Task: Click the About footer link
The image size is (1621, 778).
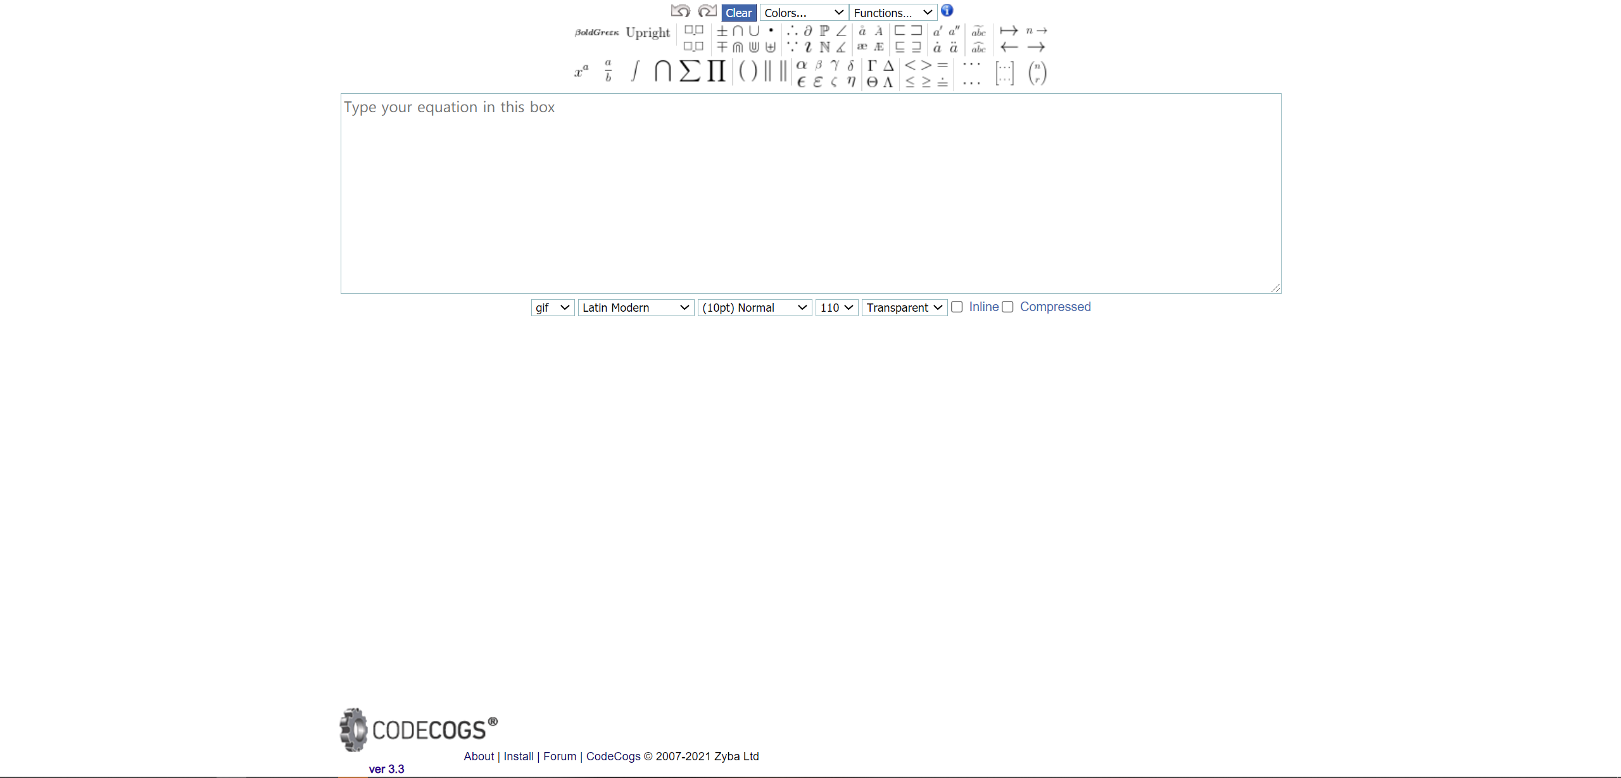Action: click(479, 756)
